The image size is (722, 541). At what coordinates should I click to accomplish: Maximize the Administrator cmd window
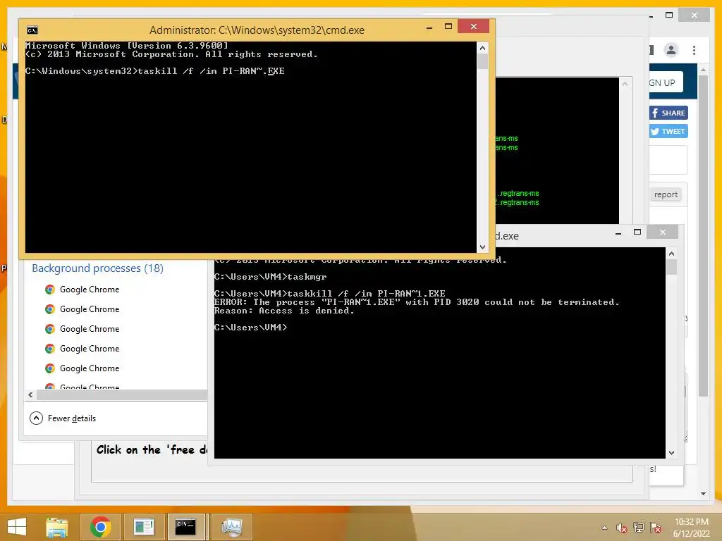pyautogui.click(x=448, y=27)
